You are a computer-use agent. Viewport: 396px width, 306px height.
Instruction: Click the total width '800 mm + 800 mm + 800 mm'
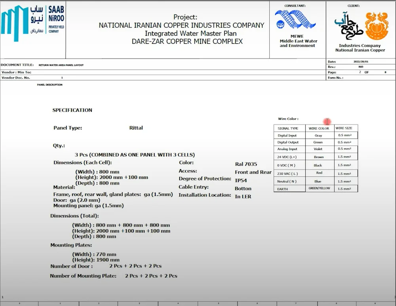pos(133,225)
